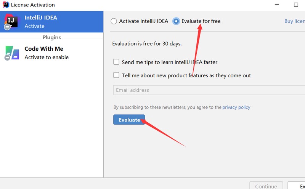Focus the Email address input field
This screenshot has width=305, height=189.
tap(209, 90)
